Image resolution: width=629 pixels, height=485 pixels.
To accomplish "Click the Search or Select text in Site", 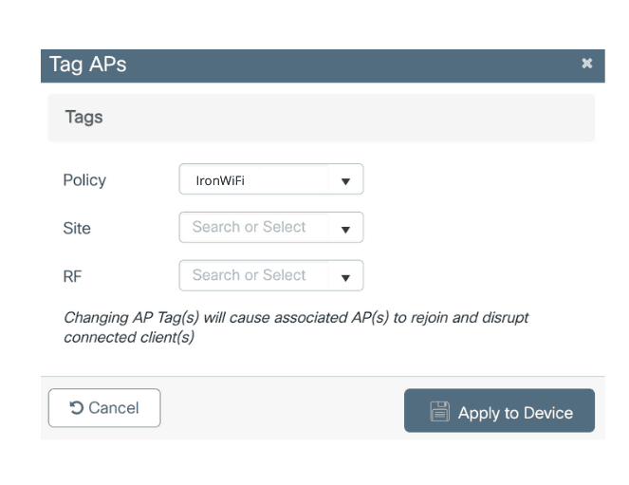I will (x=249, y=227).
